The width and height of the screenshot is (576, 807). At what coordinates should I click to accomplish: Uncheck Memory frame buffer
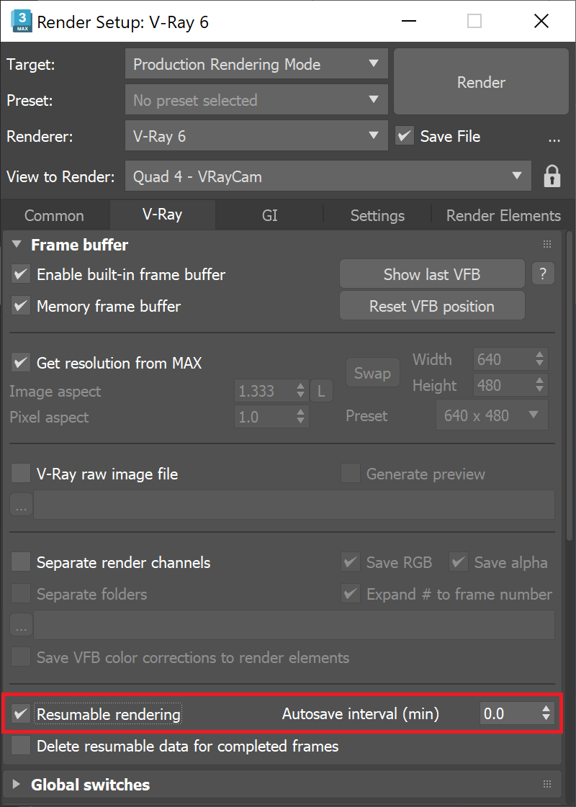coord(20,306)
